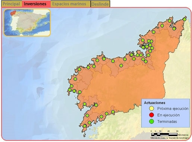Select the southernmost green marker on map
The height and width of the screenshot is (142, 192).
pyautogui.click(x=85, y=126)
